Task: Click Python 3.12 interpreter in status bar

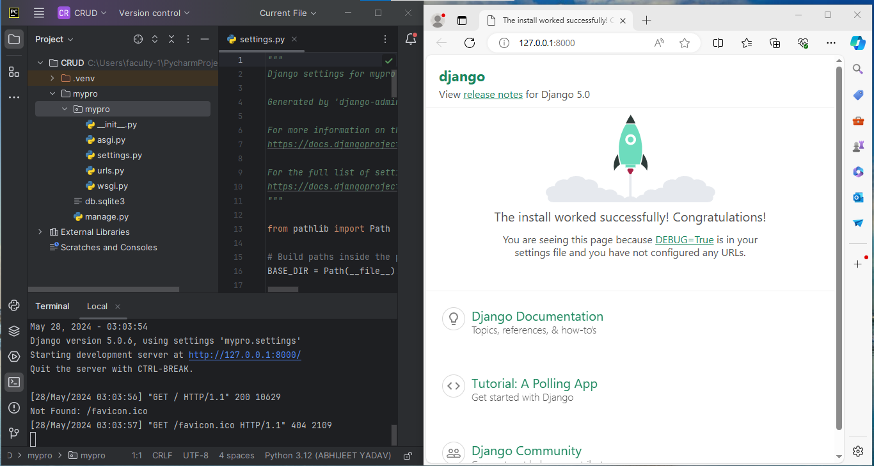Action: click(328, 456)
